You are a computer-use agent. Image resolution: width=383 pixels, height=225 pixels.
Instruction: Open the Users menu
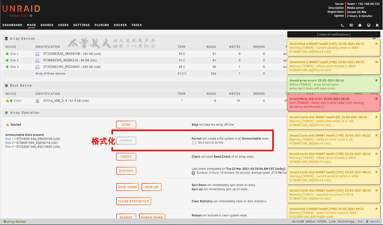pyautogui.click(x=63, y=25)
